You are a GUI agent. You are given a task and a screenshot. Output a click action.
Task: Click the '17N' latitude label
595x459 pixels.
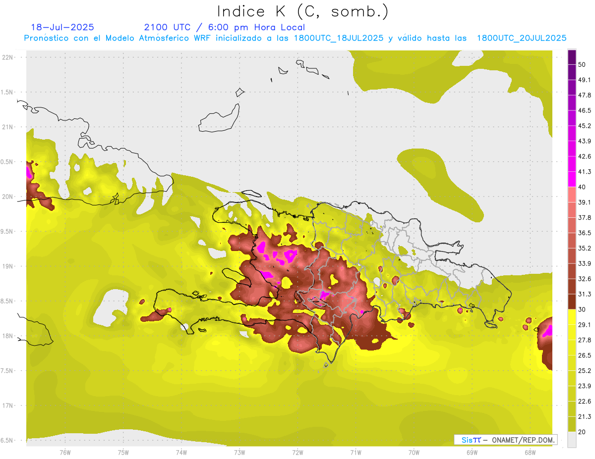(7, 406)
